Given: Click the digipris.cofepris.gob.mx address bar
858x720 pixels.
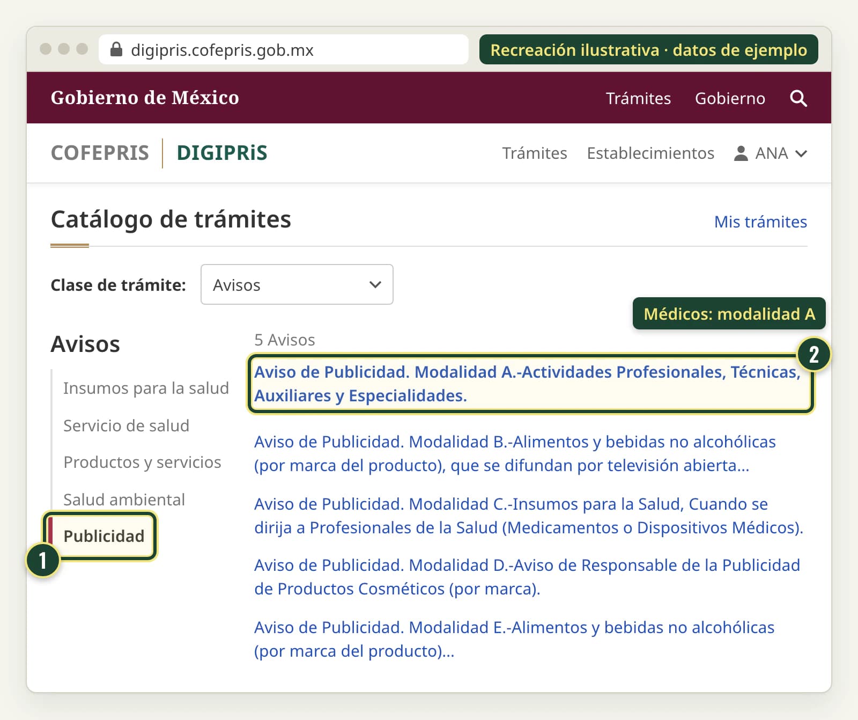Looking at the screenshot, I should 284,49.
